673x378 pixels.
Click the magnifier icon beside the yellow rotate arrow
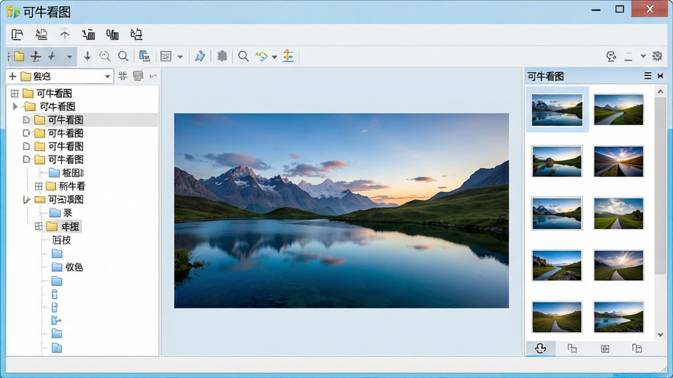(x=243, y=56)
